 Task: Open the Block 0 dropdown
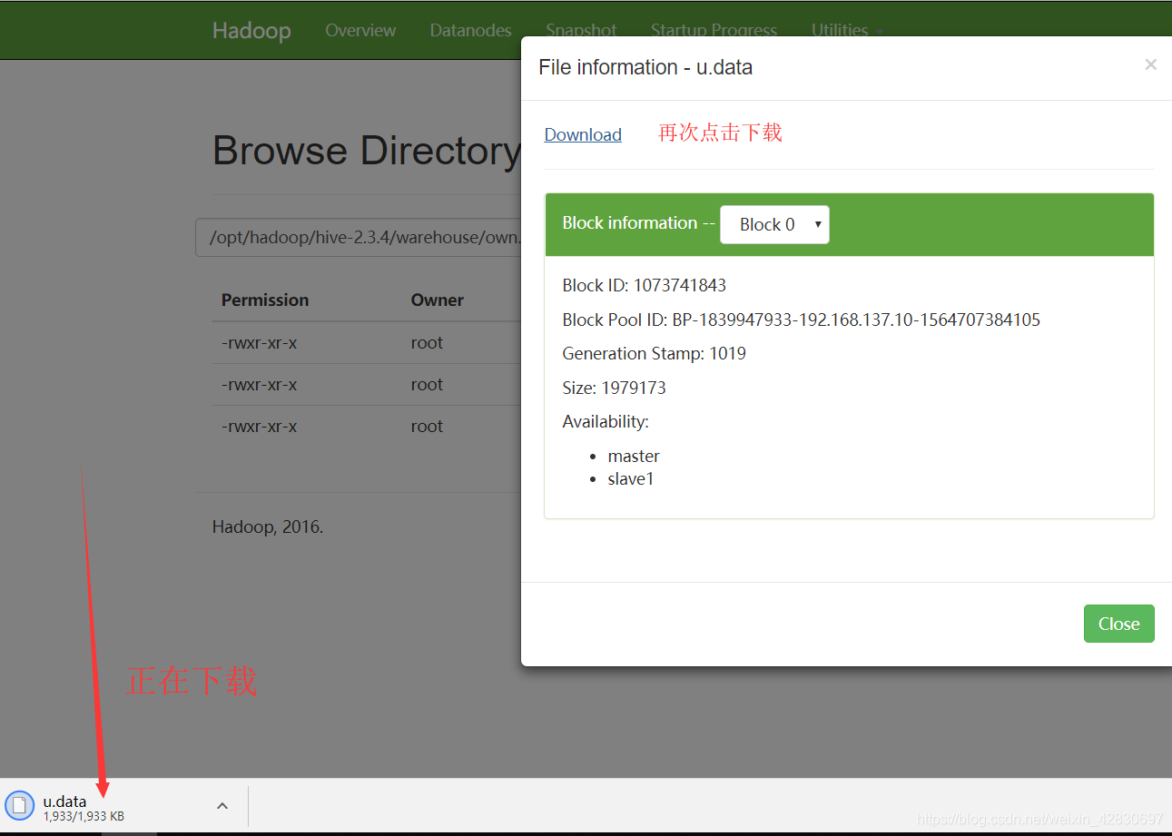click(x=774, y=224)
